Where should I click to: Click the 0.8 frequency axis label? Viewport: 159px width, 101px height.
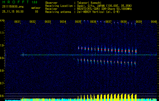tap(2, 70)
